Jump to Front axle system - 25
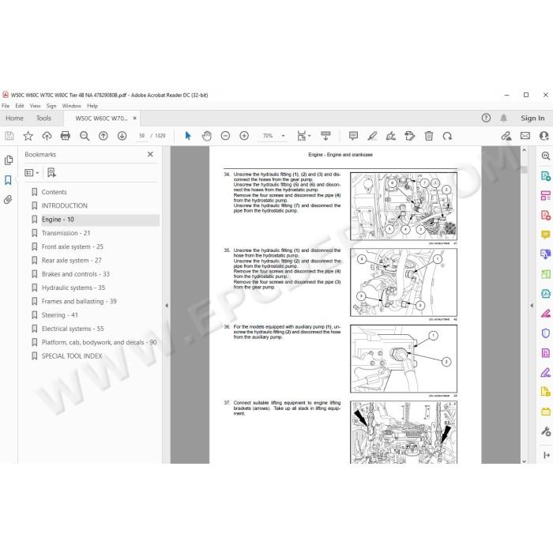This screenshot has height=553, width=553. coord(73,246)
